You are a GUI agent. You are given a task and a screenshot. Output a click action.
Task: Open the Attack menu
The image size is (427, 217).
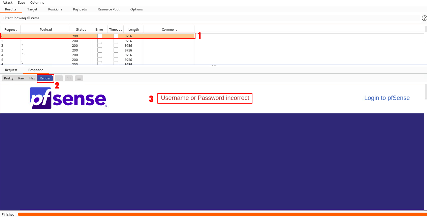pos(7,3)
